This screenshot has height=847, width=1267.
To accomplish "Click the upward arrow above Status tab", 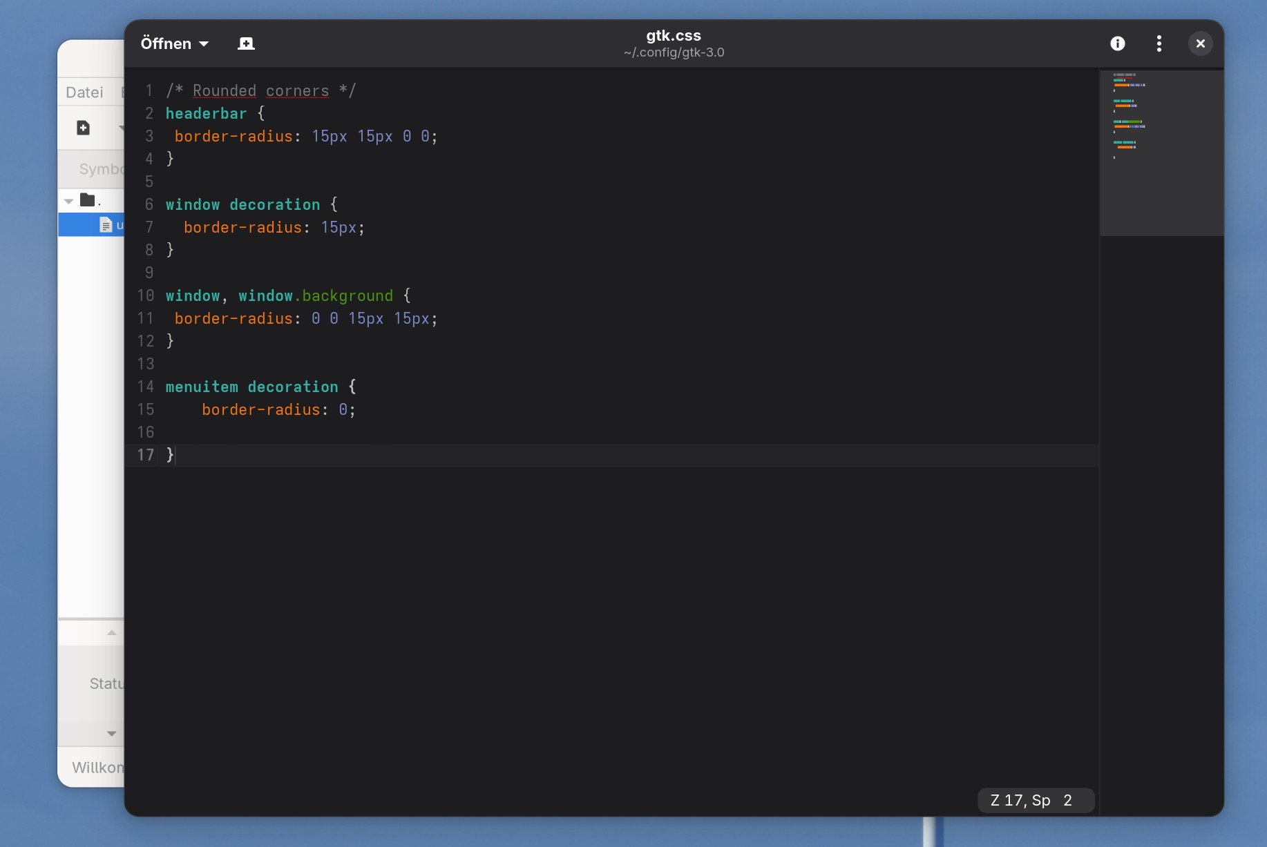I will (x=111, y=633).
